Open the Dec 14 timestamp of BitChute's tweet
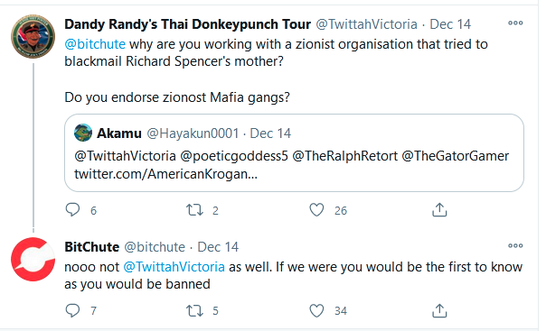The image size is (546, 331). click(x=218, y=247)
